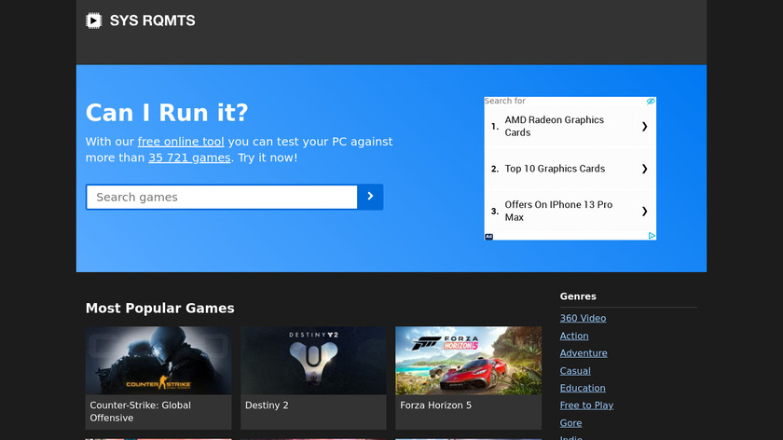Viewport: 783px width, 440px height.
Task: Open the 35 721 games link
Action: (x=189, y=158)
